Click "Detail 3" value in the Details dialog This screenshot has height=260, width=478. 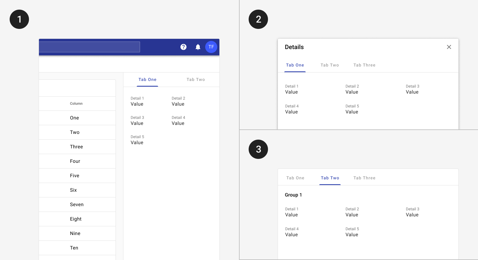coord(412,92)
